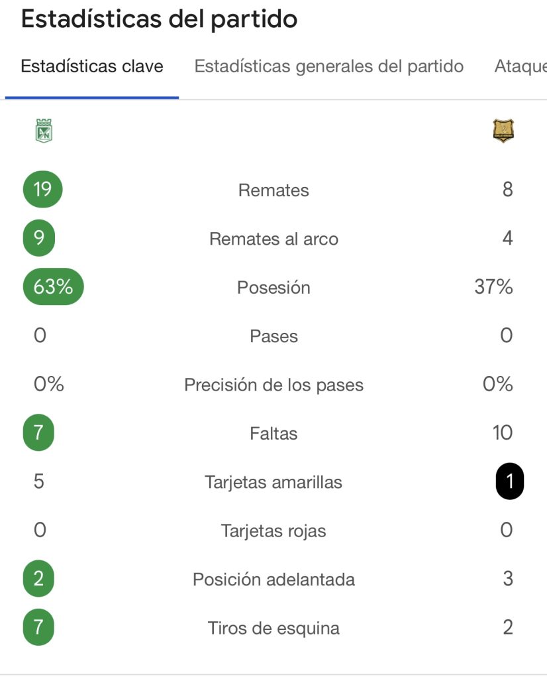Click the green 63% Posesión badge
547x679 pixels.
[x=53, y=287]
